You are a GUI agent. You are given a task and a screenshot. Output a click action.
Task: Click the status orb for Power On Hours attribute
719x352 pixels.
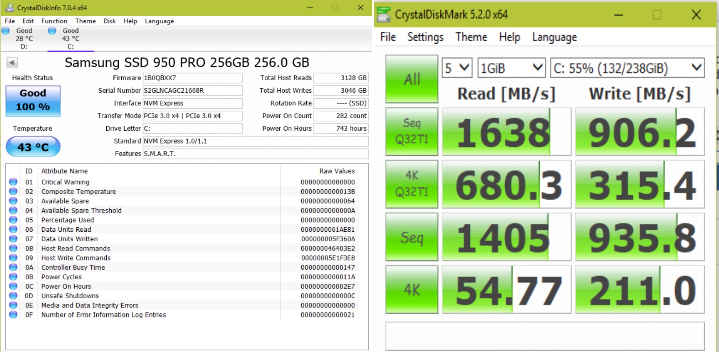13,286
